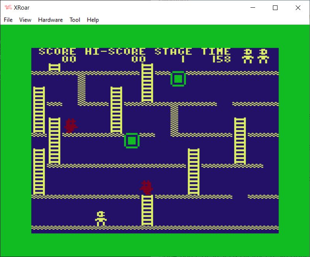
Task: Click the SCORE label text
Action: click(57, 51)
